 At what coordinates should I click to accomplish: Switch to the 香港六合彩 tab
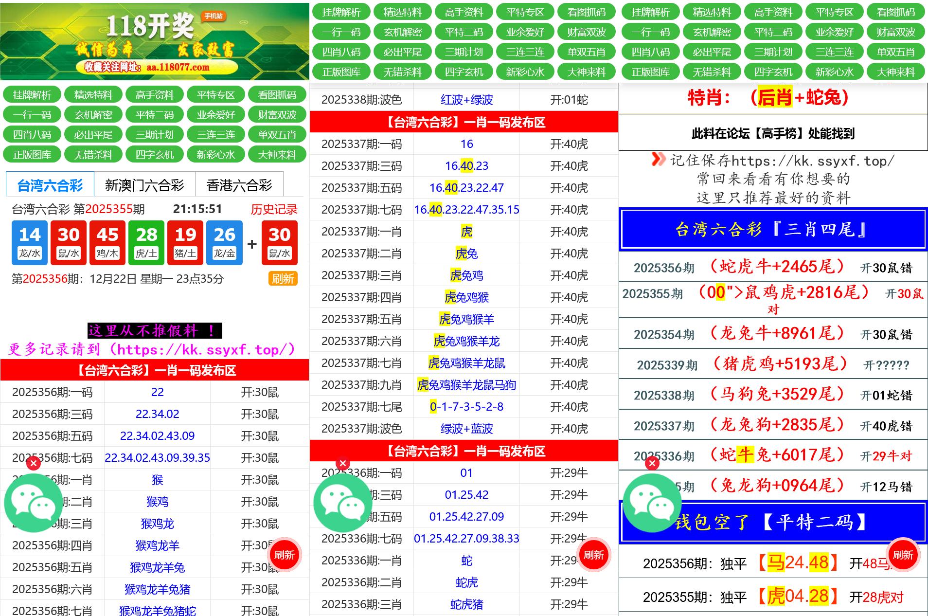tap(238, 184)
